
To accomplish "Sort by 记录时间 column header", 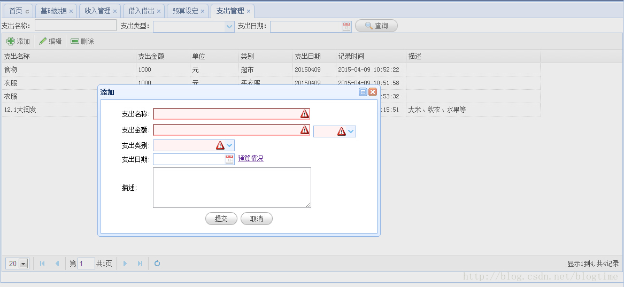I will pyautogui.click(x=371, y=57).
